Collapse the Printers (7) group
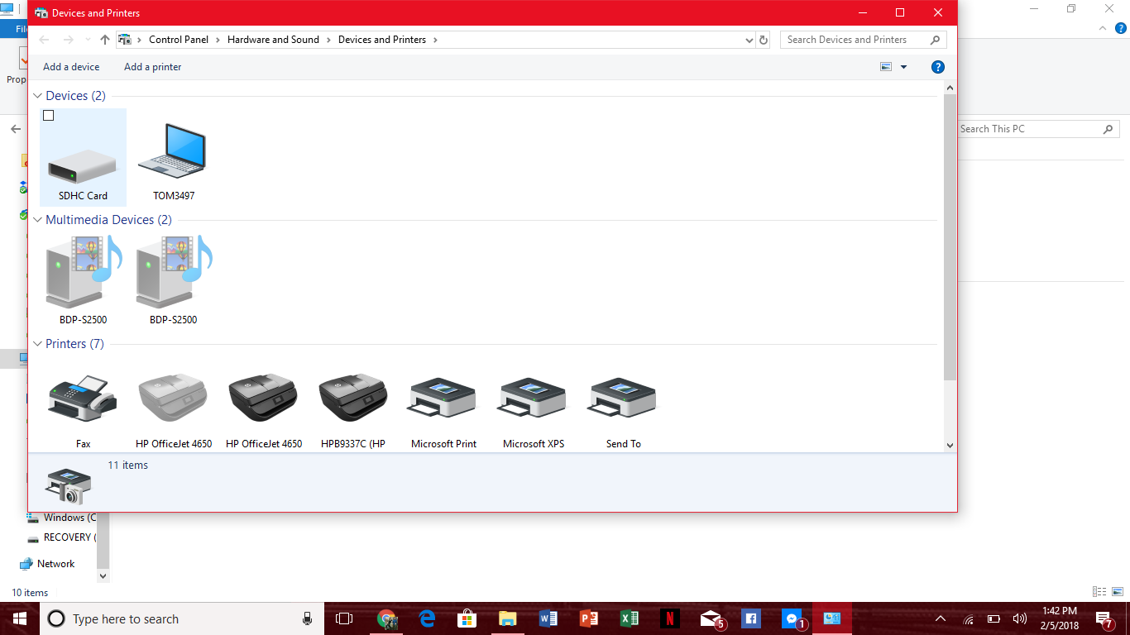This screenshot has height=635, width=1130. [38, 344]
